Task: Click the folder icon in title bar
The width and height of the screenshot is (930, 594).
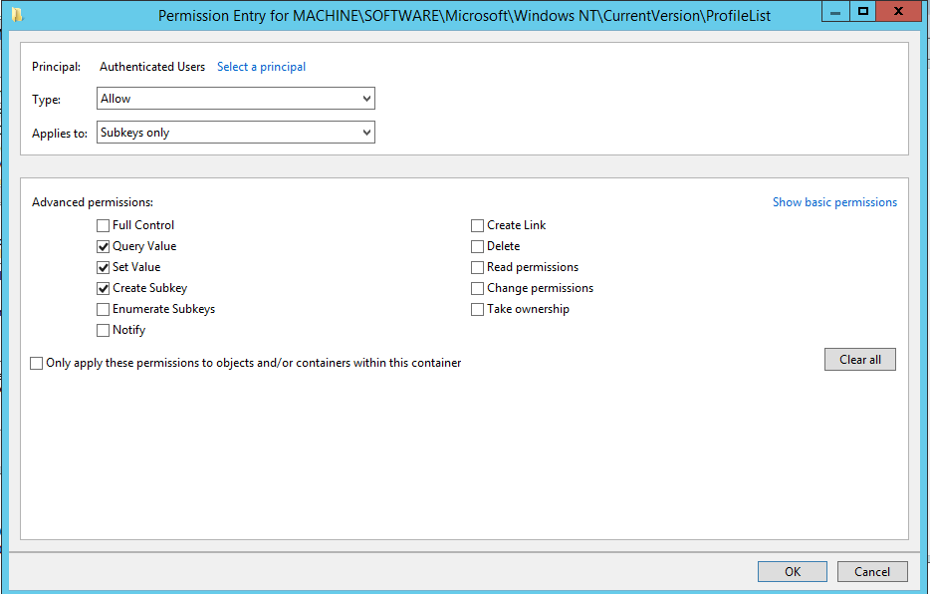Action: [x=17, y=15]
